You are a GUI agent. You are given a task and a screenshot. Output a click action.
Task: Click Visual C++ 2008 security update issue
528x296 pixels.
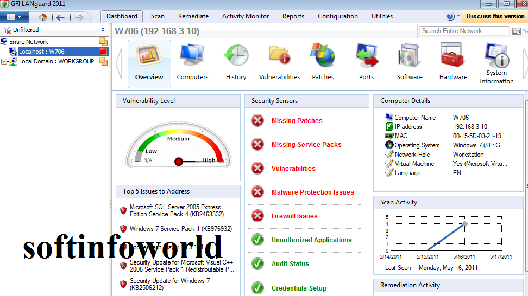click(182, 266)
